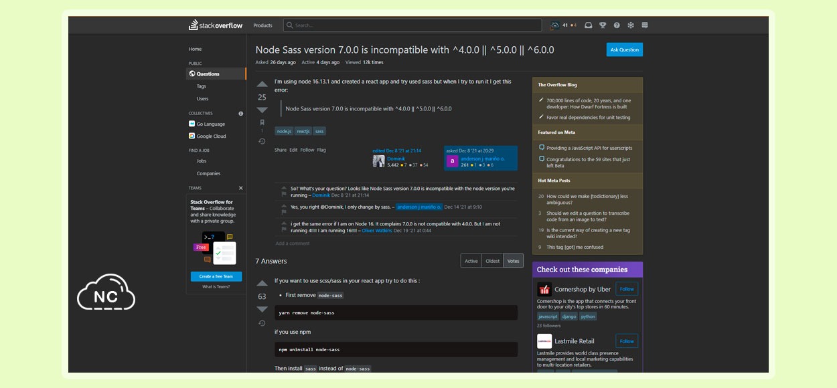Viewport: 837px width, 388px height.
Task: Click the python tag under Cornershop
Action: point(588,316)
